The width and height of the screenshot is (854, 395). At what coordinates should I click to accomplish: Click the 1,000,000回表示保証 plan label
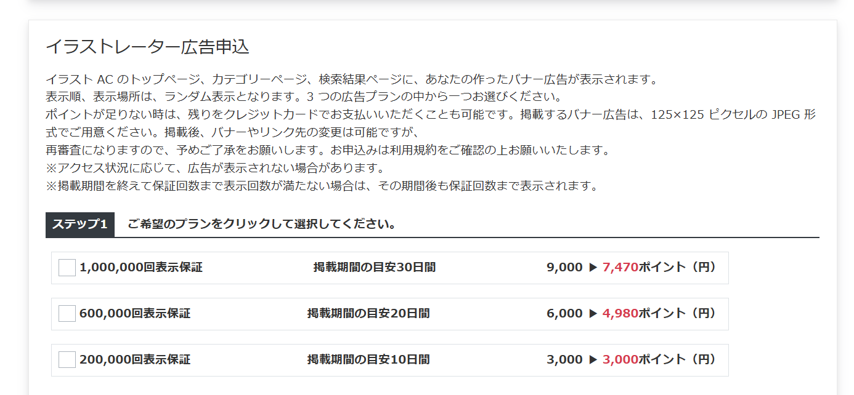click(x=141, y=268)
